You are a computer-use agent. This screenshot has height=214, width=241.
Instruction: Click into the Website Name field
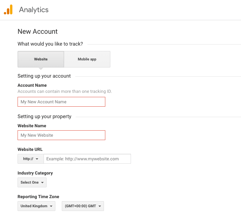(x=61, y=135)
